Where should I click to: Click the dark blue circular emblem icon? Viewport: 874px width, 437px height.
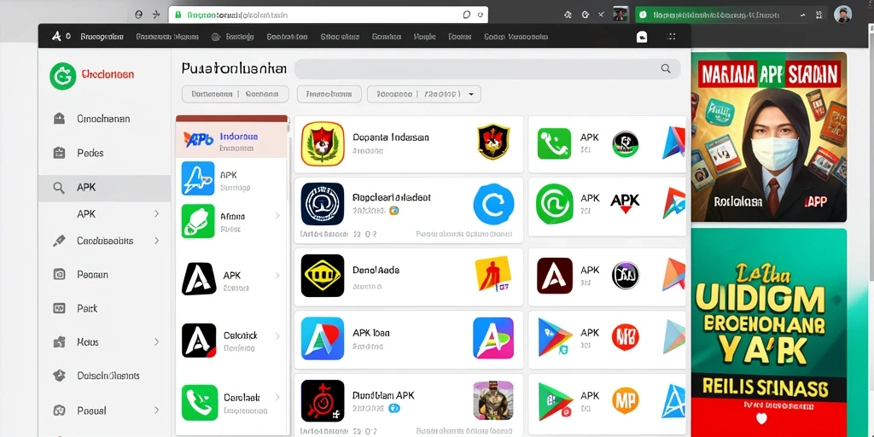(x=322, y=203)
